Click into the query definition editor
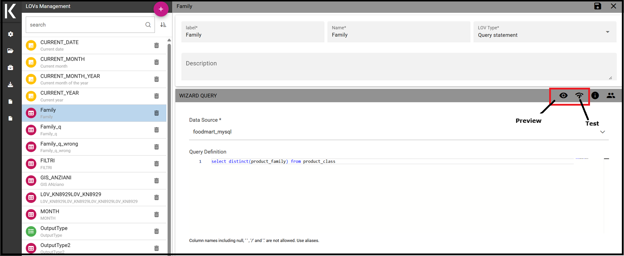The image size is (624, 256). coord(392,195)
